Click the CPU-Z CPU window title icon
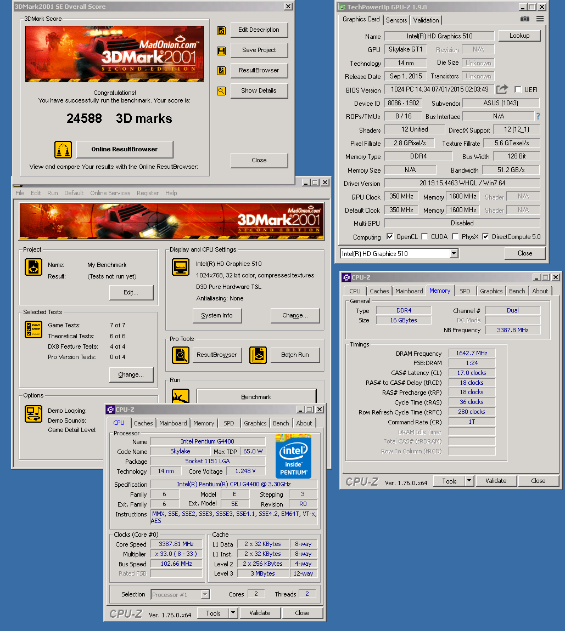Viewport: 565px width, 631px height. pyautogui.click(x=110, y=410)
